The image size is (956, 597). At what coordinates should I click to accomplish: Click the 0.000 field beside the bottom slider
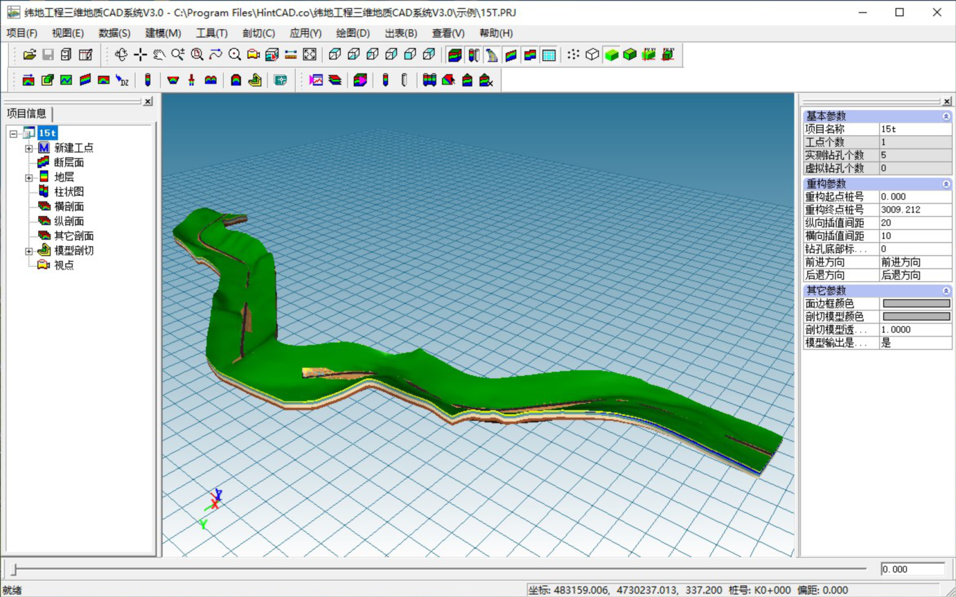coord(912,569)
